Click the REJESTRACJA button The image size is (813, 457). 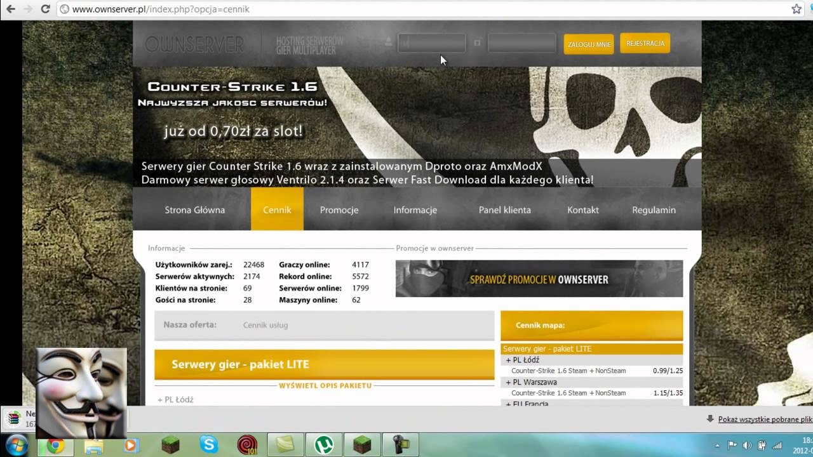point(645,43)
